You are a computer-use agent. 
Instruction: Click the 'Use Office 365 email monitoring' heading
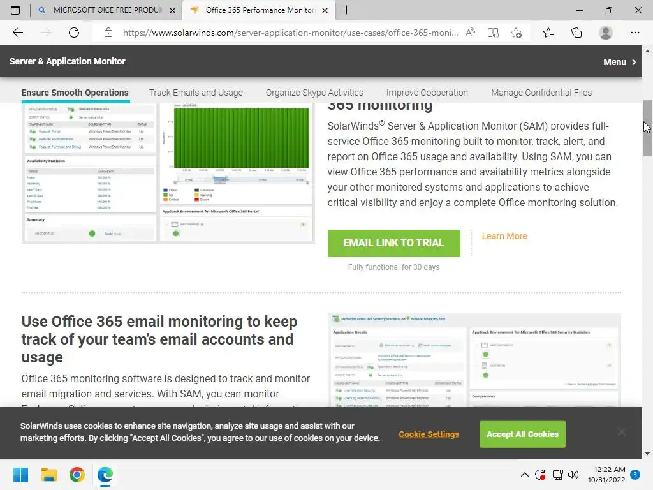tap(159, 339)
